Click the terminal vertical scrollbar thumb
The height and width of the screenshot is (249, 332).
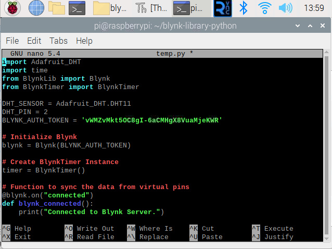tap(326, 145)
